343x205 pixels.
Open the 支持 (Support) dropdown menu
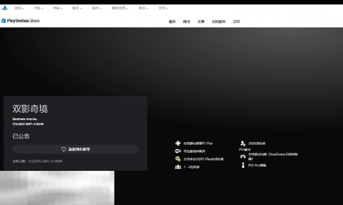pos(163,9)
